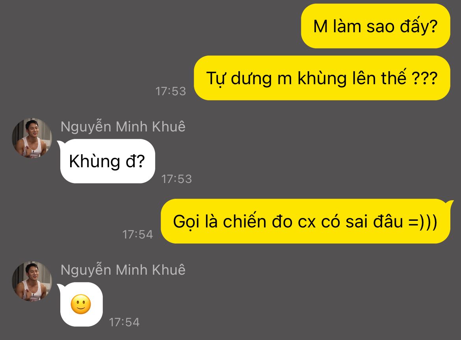Open the avatar beside the "Khùng đ?" message
The width and height of the screenshot is (461, 340).
pyautogui.click(x=32, y=138)
